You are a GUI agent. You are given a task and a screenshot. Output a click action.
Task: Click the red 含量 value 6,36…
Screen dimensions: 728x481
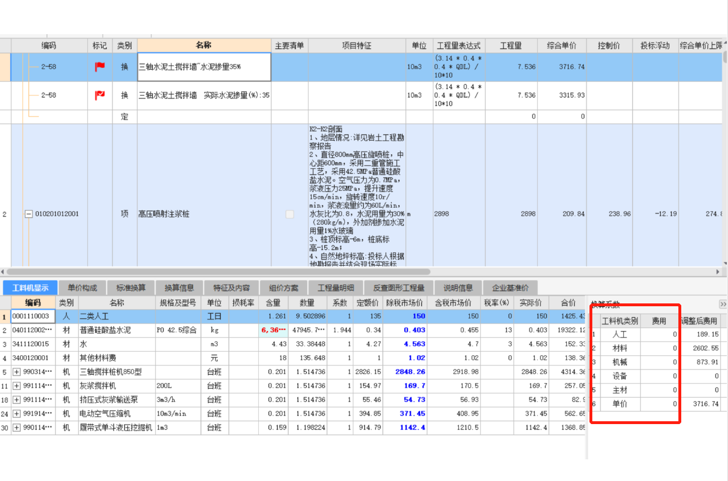click(274, 330)
